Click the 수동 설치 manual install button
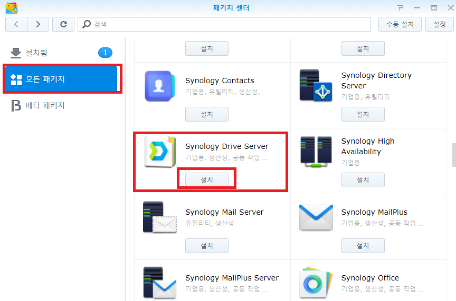Image resolution: width=456 pixels, height=301 pixels. 400,24
